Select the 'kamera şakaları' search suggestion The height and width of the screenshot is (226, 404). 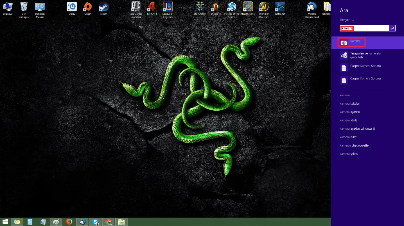350,104
